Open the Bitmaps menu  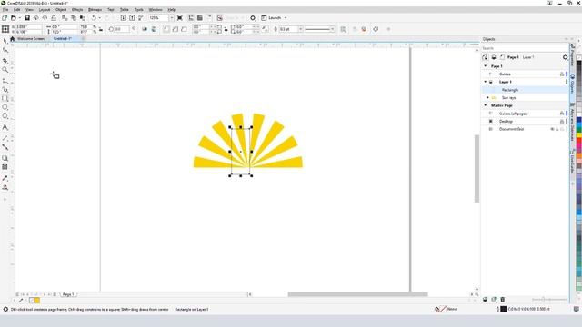pos(95,10)
